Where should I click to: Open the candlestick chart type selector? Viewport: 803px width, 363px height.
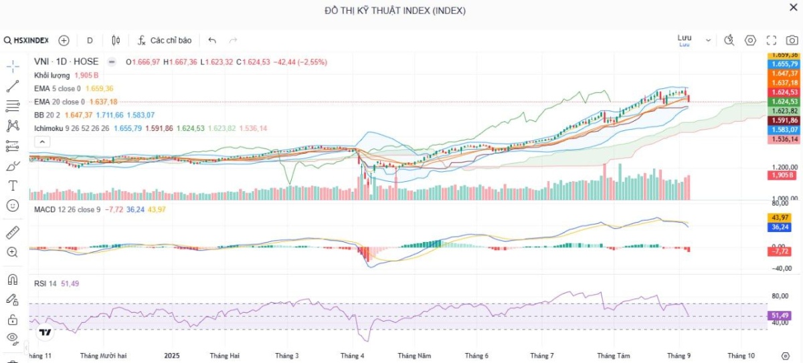click(116, 40)
